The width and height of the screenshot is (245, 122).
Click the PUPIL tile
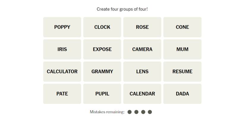(102, 94)
